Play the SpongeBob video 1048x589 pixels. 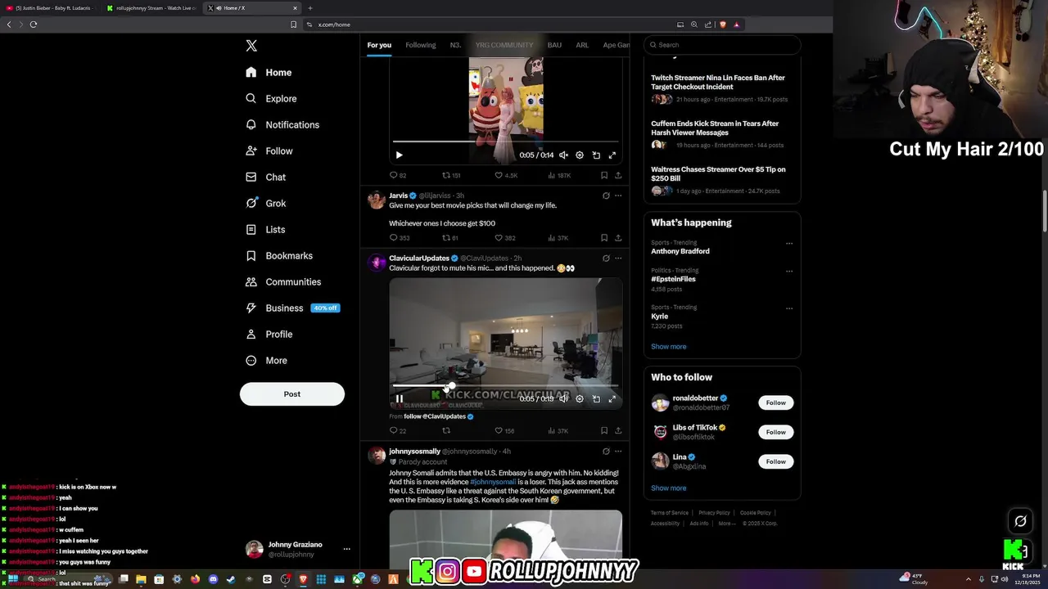tap(399, 155)
